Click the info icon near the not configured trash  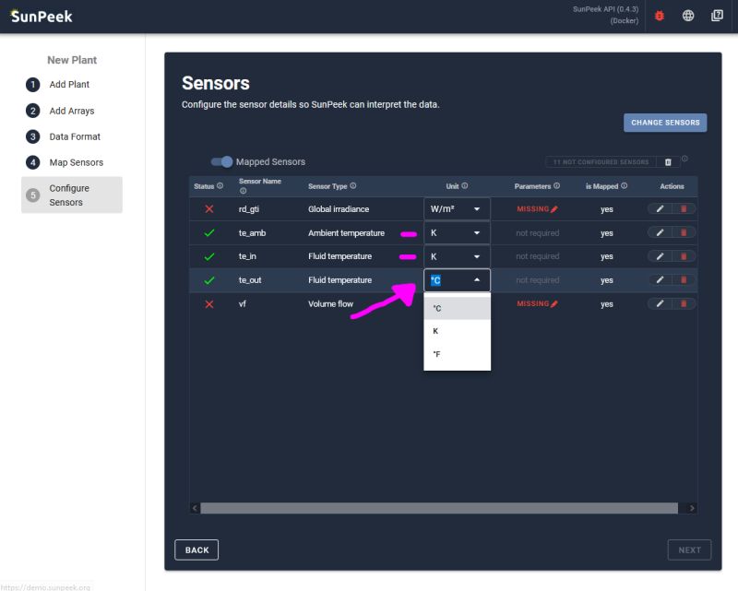coord(684,159)
